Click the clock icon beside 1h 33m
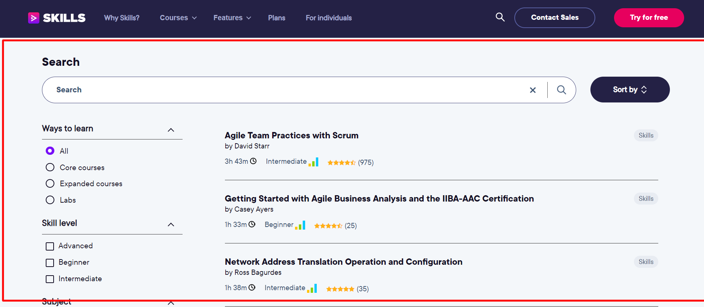 click(x=252, y=224)
